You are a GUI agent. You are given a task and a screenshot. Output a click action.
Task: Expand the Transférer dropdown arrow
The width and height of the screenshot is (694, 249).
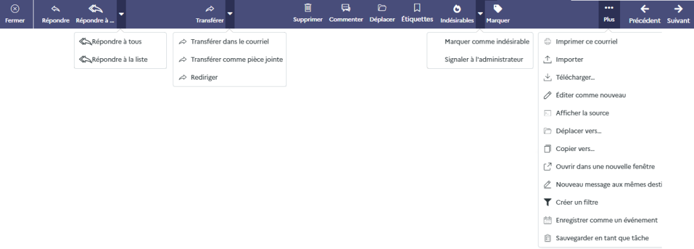point(229,14)
